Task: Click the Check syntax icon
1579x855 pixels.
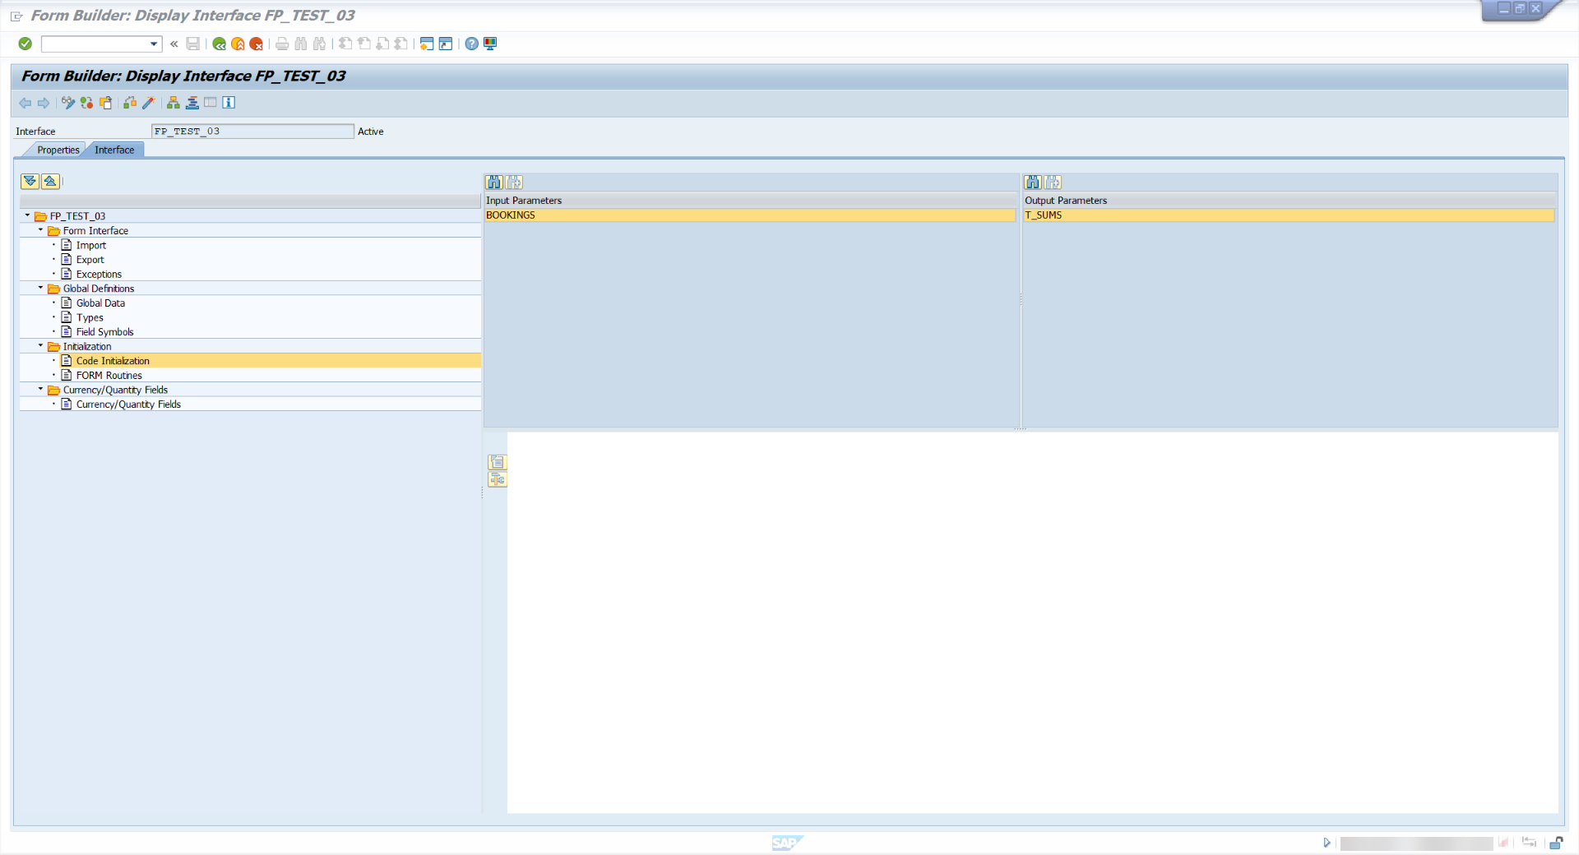Action: [130, 103]
